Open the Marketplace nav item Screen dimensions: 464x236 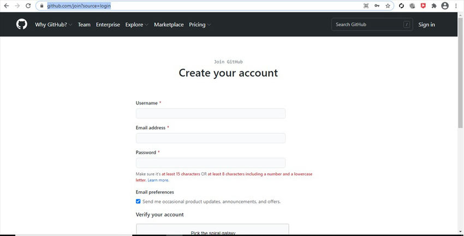click(x=169, y=25)
